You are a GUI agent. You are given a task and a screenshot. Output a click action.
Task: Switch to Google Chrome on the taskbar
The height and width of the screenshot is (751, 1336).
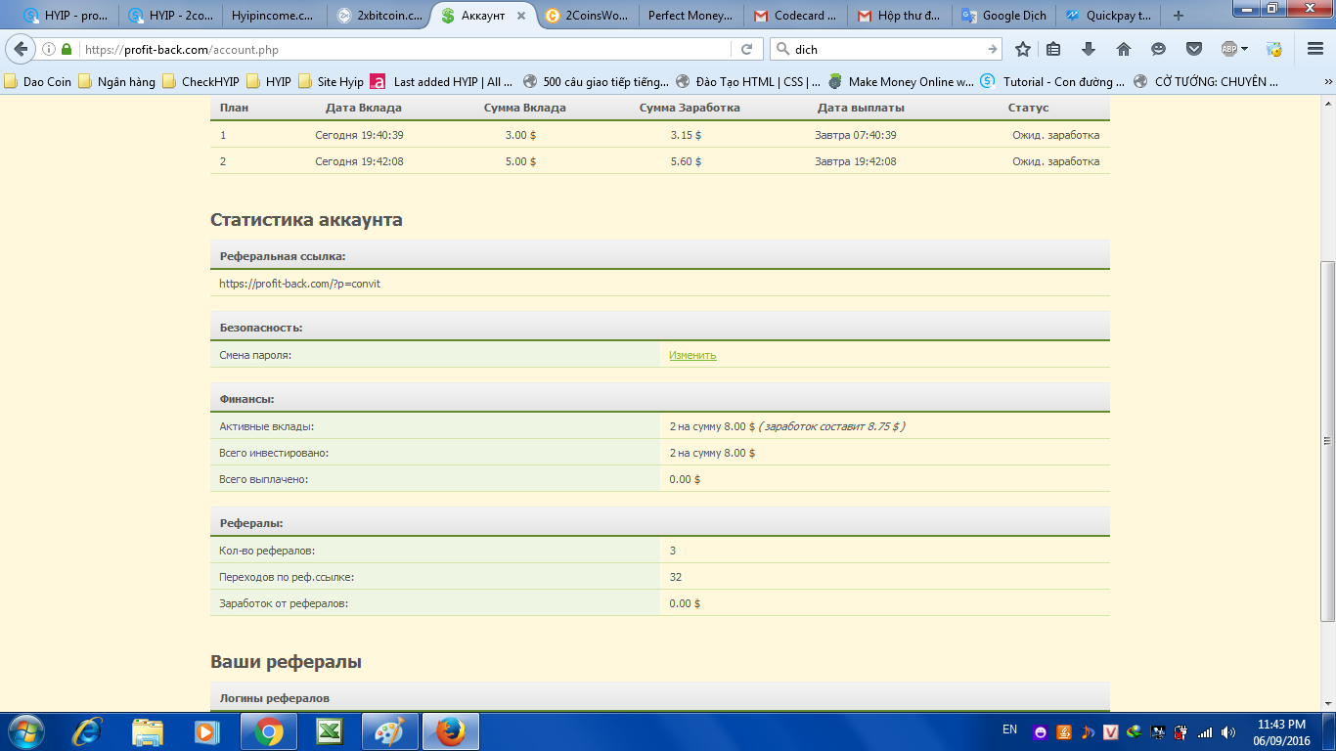pyautogui.click(x=269, y=730)
